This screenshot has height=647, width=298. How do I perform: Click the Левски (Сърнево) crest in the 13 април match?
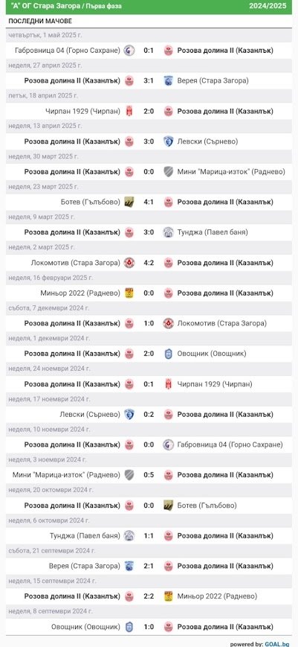168,141
